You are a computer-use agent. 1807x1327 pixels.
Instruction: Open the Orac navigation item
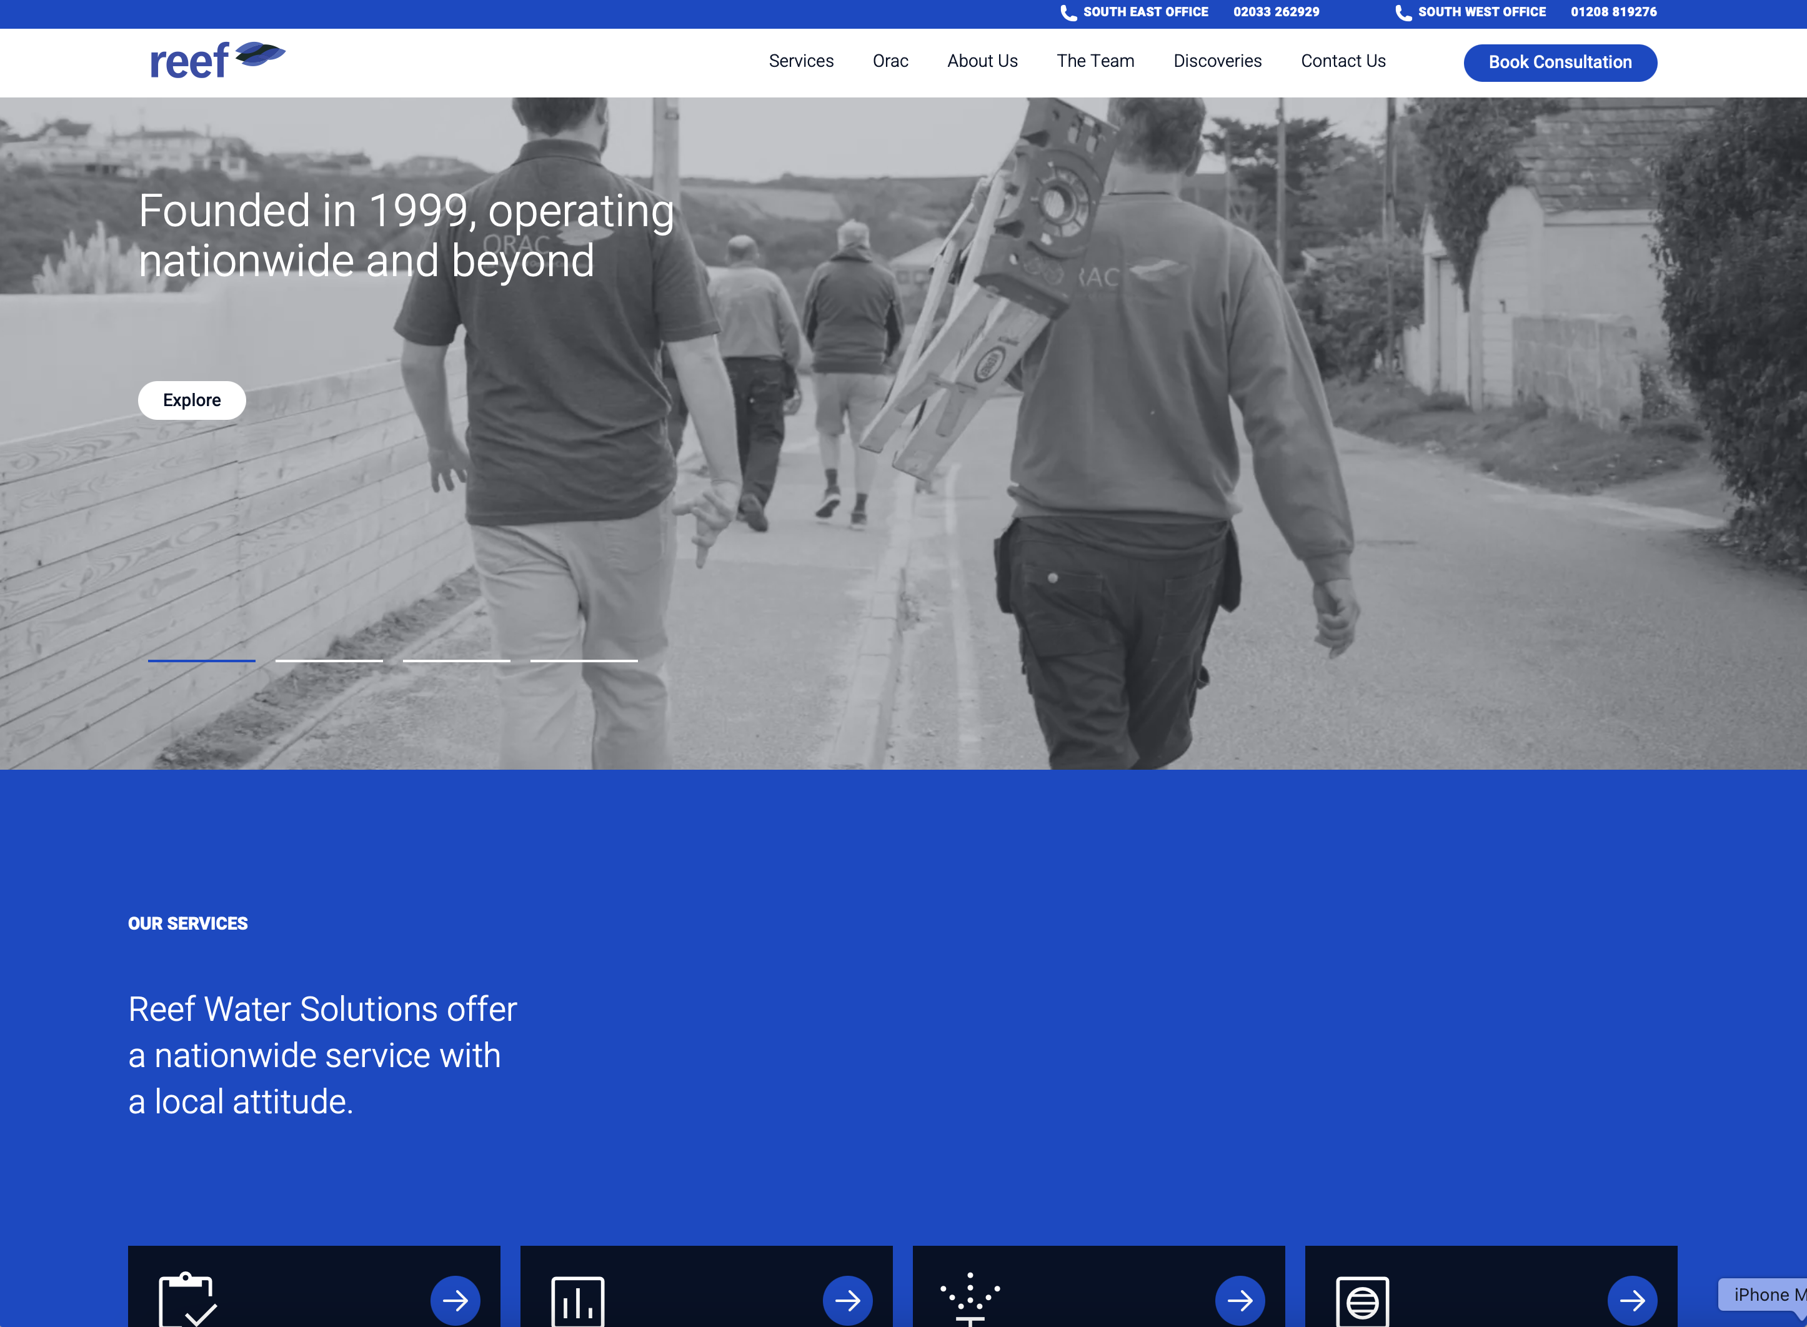click(x=890, y=61)
